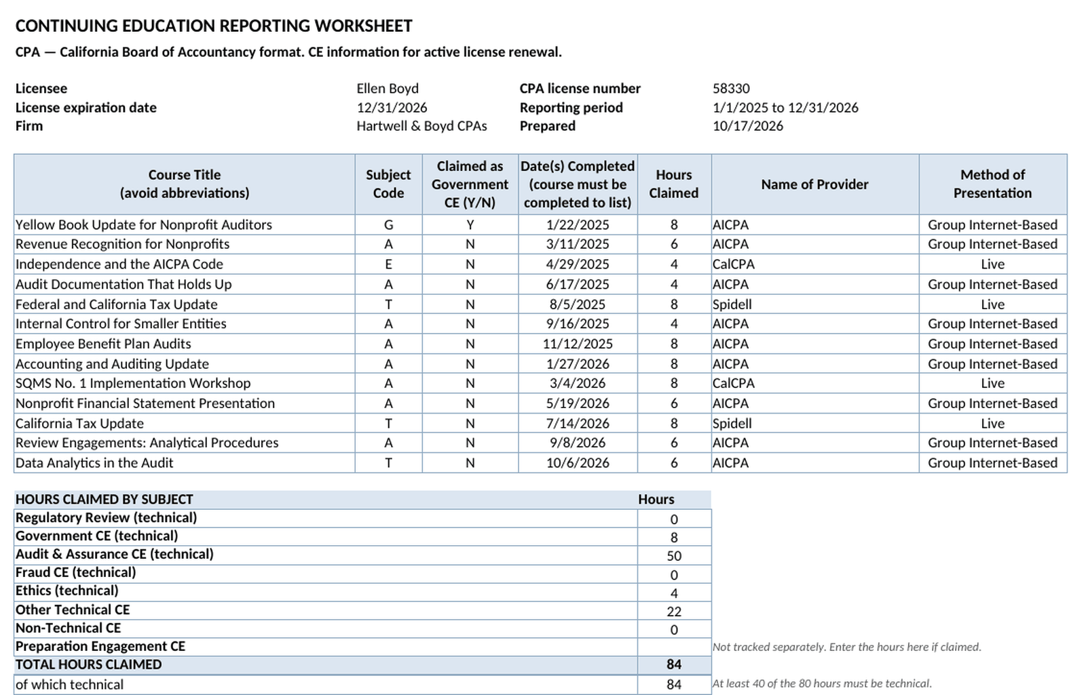Screen dimensions: 1086x695
Task: Select the CalCPA provider in SQMS row
Action: tap(814, 383)
